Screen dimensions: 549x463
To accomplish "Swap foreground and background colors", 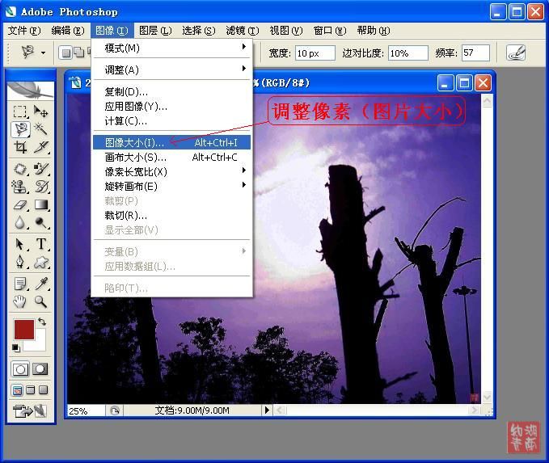I will pyautogui.click(x=42, y=322).
